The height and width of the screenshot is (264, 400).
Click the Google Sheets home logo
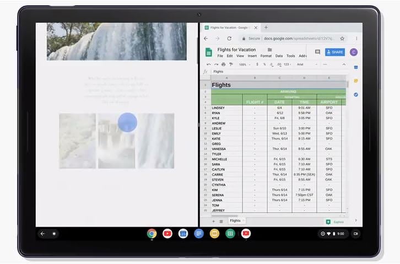209,52
